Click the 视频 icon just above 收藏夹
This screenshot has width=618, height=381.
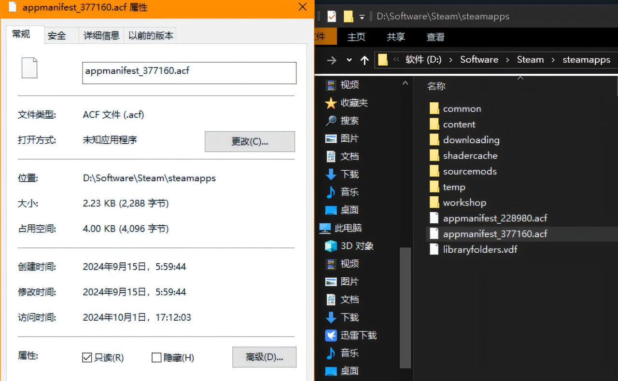pyautogui.click(x=331, y=85)
